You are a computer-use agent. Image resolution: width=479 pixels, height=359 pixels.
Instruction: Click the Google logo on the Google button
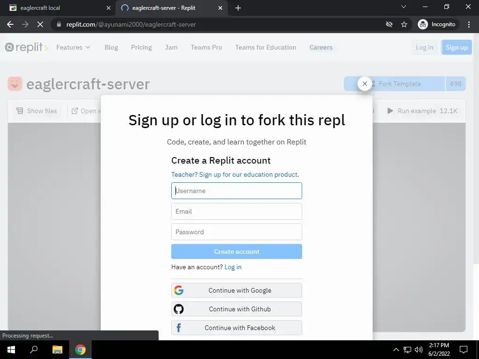(179, 290)
